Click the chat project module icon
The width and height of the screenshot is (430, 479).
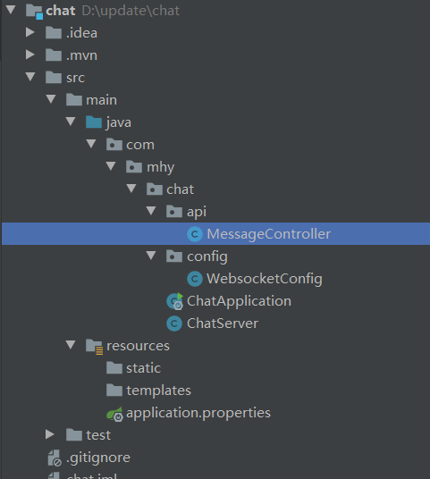(x=34, y=12)
